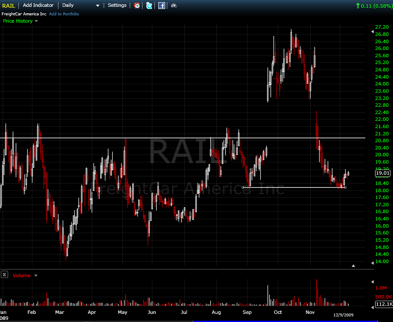The height and width of the screenshot is (322, 393).
Task: Click the Oct month label on time axis
Action: (x=278, y=312)
